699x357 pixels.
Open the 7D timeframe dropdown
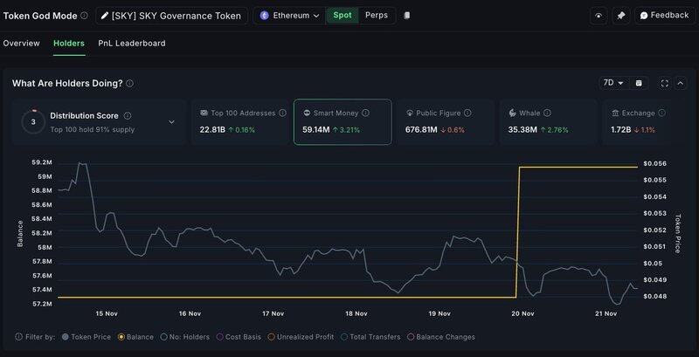[613, 83]
